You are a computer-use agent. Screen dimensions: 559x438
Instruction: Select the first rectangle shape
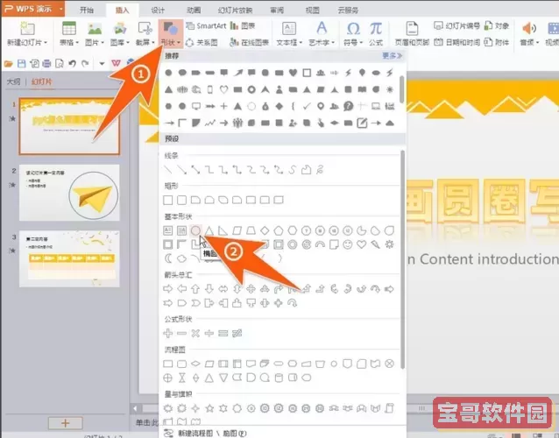(169, 200)
